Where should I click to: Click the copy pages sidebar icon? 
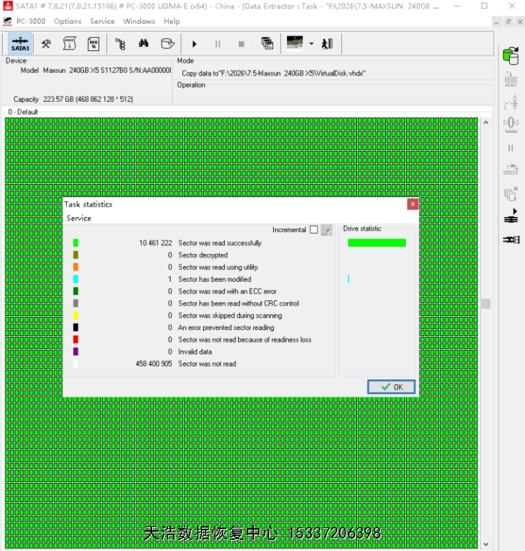tap(511, 194)
